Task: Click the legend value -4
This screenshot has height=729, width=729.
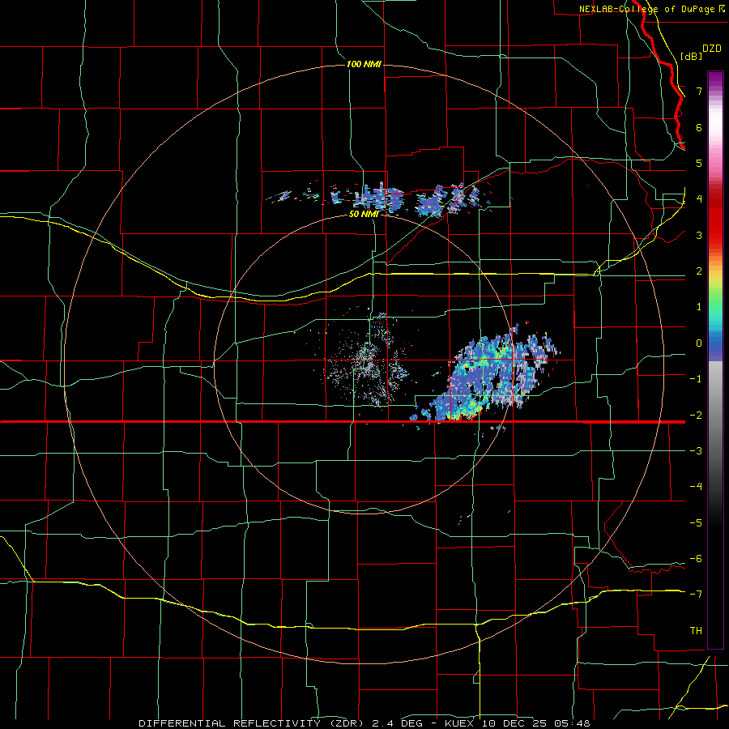Action: click(696, 487)
